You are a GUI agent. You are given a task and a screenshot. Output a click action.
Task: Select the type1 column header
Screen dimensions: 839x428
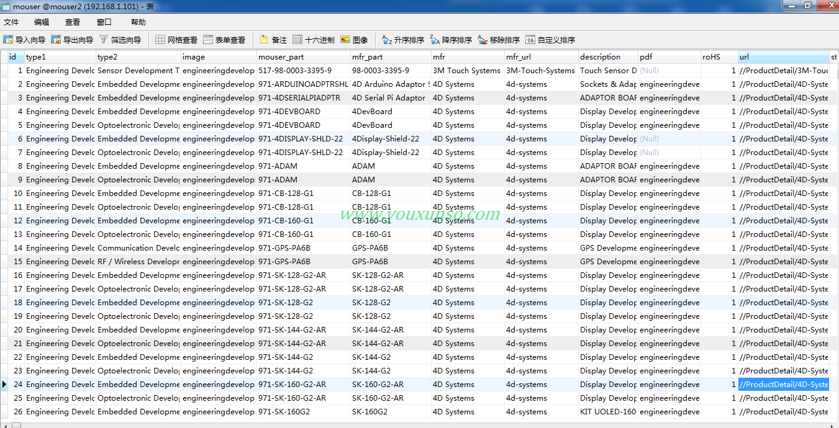pyautogui.click(x=60, y=57)
